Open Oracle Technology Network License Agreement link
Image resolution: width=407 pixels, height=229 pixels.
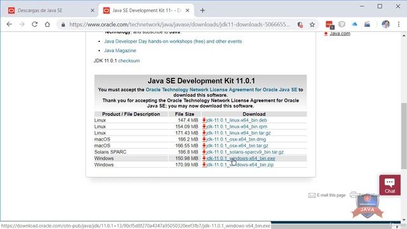(x=221, y=90)
